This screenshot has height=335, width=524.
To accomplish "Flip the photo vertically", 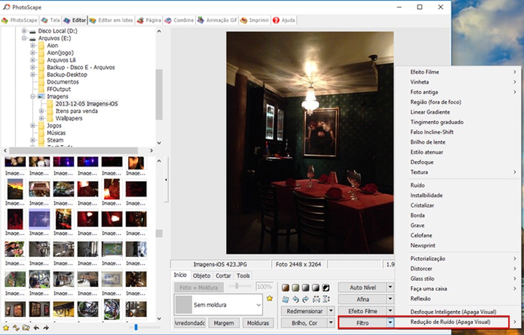I will tap(326, 299).
